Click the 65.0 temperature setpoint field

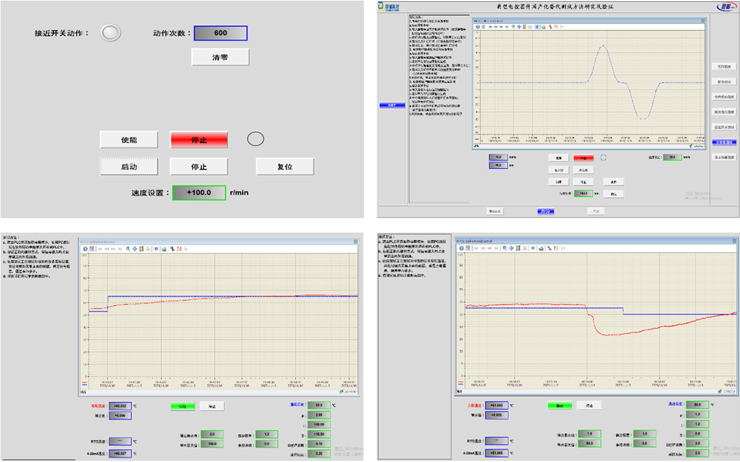point(318,405)
